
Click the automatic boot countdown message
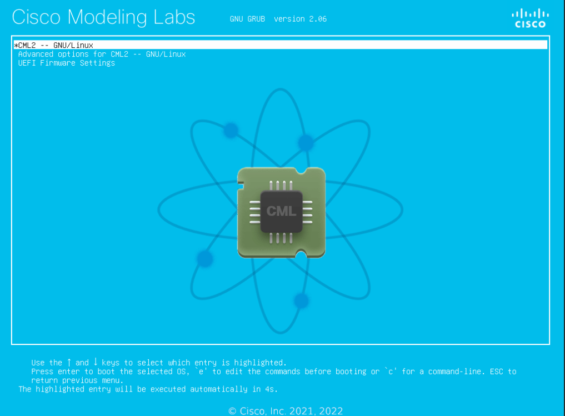[x=148, y=389]
